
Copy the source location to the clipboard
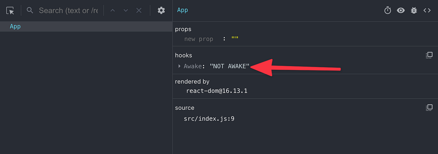click(x=429, y=108)
